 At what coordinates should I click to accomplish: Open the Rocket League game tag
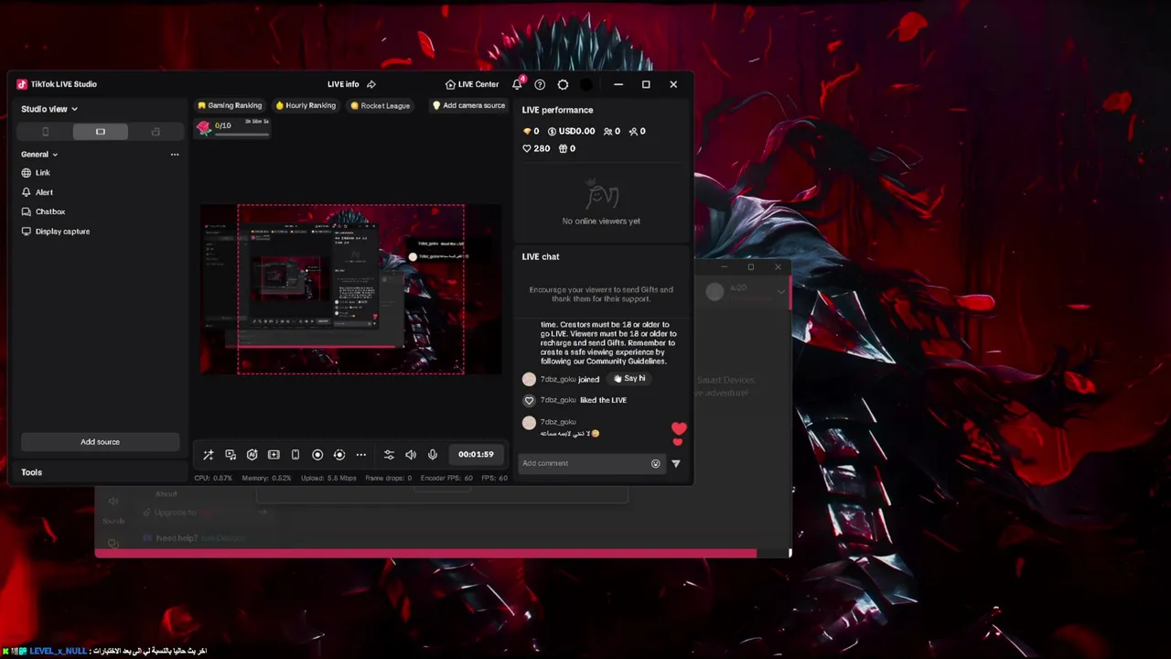(x=380, y=105)
